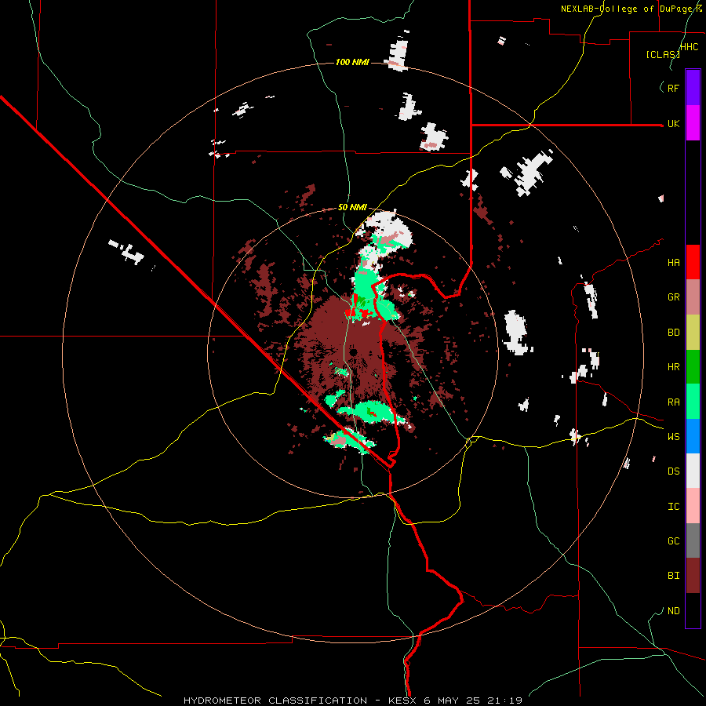Click the purple RF color swatch in legend
This screenshot has width=706, height=706.
coord(693,88)
